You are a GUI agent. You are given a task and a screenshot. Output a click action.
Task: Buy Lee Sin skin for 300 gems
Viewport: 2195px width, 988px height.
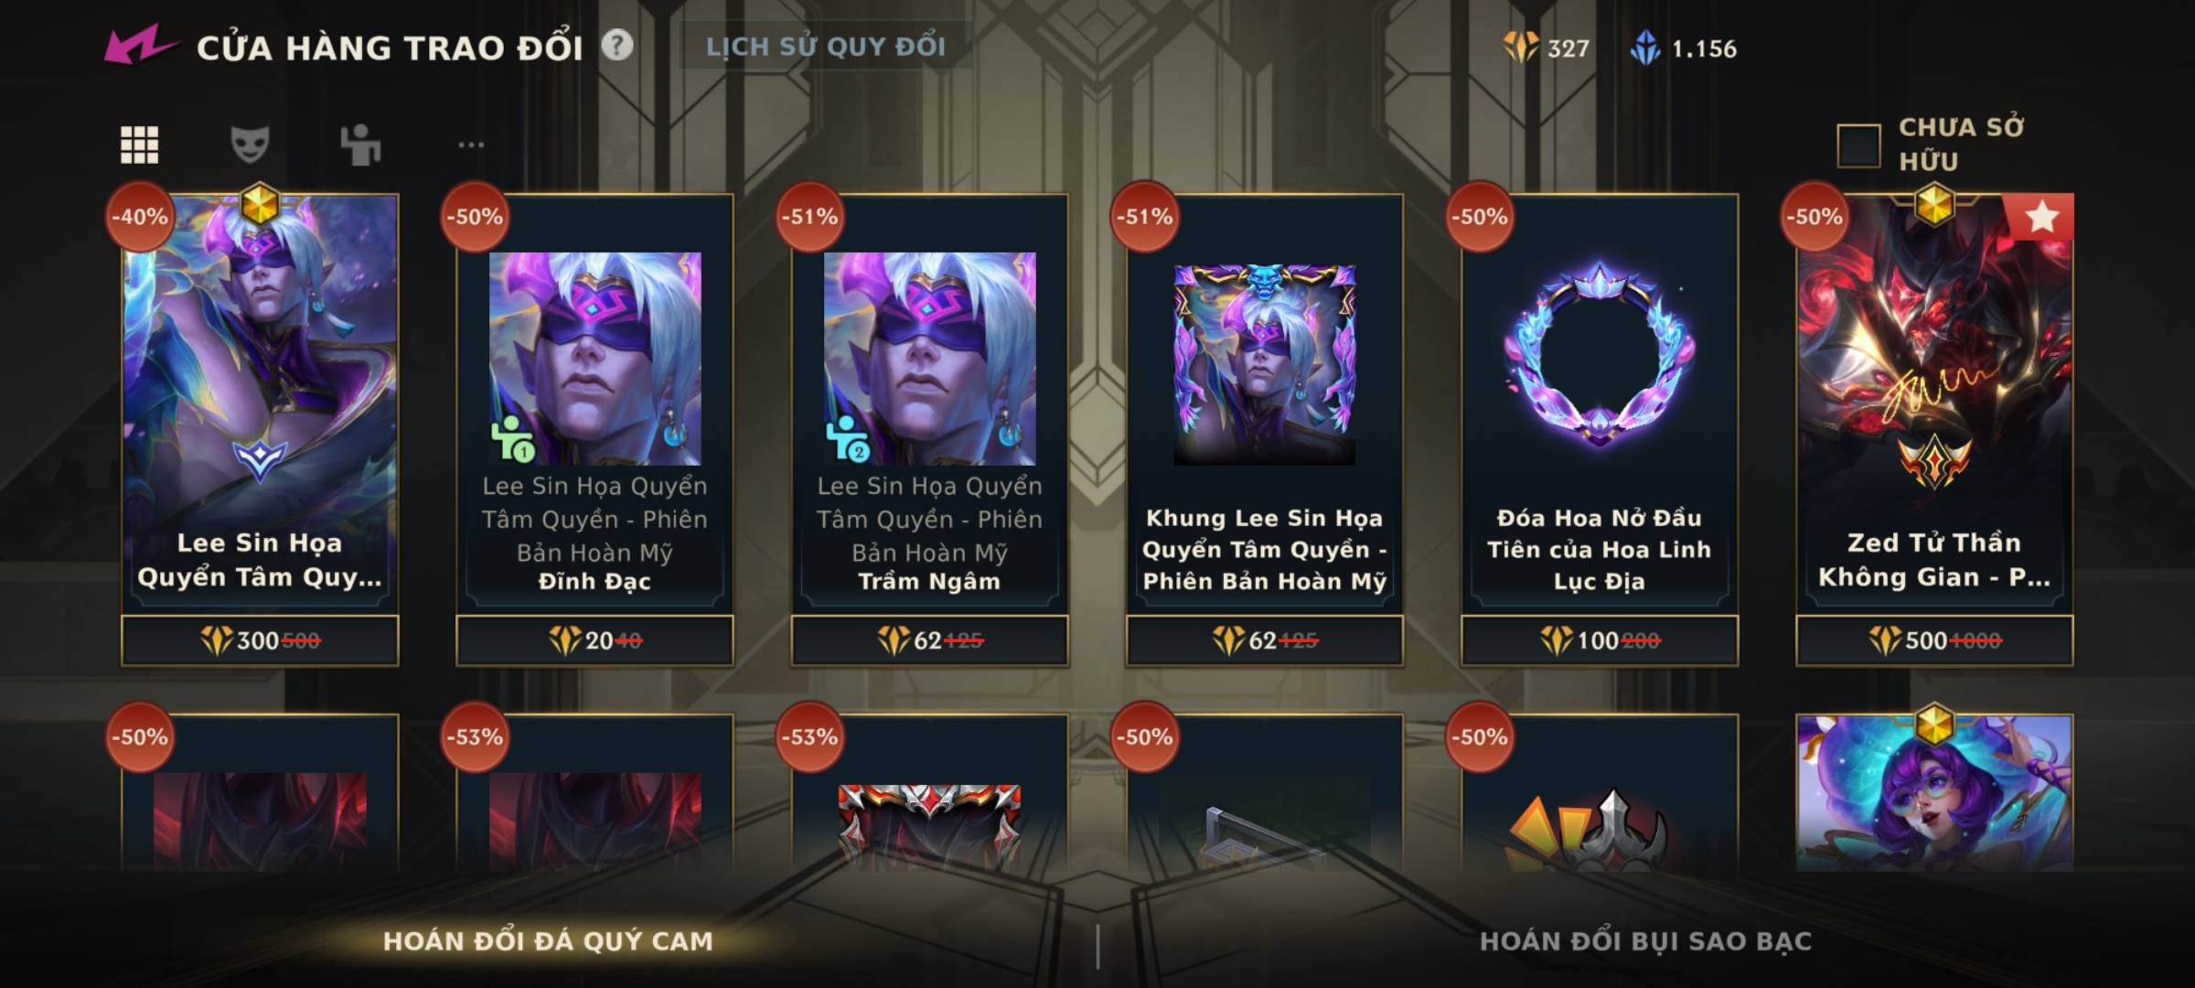point(260,640)
